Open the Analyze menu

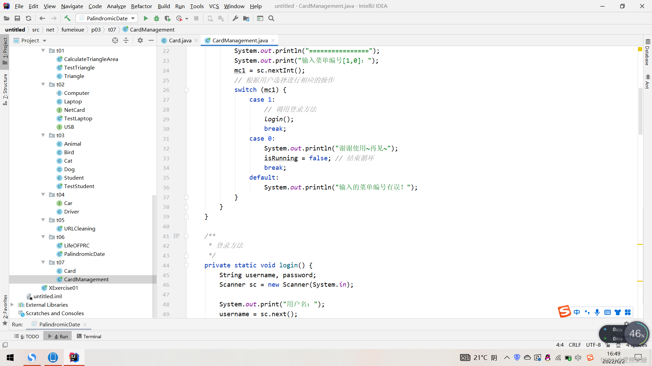[116, 6]
